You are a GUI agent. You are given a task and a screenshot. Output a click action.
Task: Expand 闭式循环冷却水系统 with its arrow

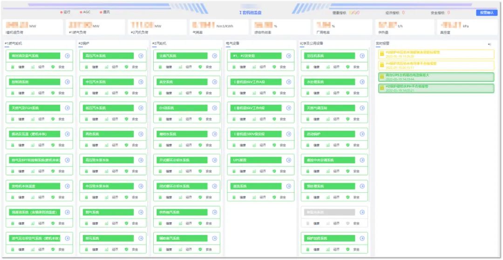[x=215, y=186]
